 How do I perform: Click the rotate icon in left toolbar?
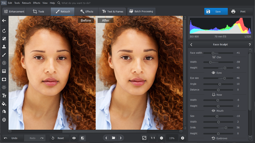coord(4,31)
